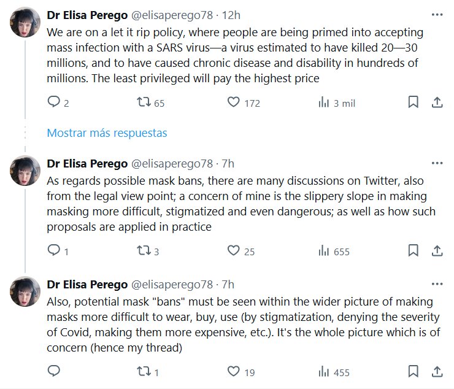Screen dimensions: 454x389
Task: Retweet the tweet with 3 retweets
Action: pyautogui.click(x=144, y=250)
